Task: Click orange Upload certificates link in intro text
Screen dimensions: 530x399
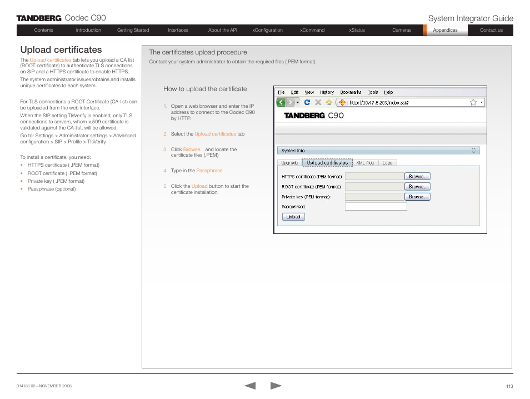Action: point(51,60)
